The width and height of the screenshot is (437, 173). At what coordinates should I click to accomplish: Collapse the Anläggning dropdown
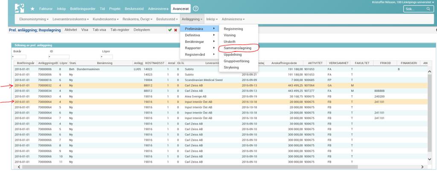point(192,19)
